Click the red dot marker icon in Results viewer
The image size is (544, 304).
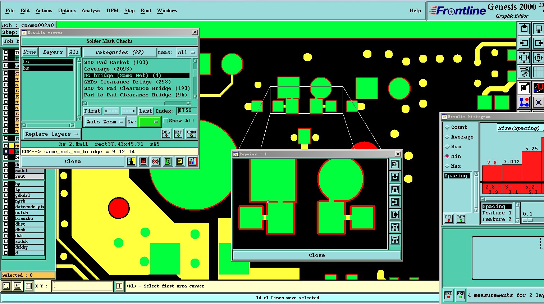(x=143, y=162)
